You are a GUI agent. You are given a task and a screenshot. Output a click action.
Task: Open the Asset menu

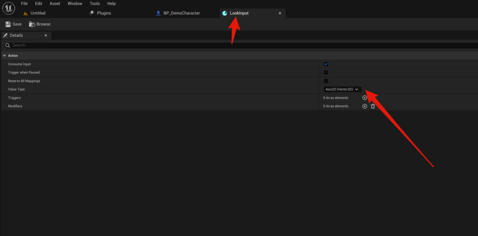[x=55, y=4]
